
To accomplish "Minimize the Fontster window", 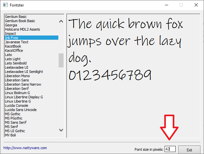I will [x=167, y=5].
